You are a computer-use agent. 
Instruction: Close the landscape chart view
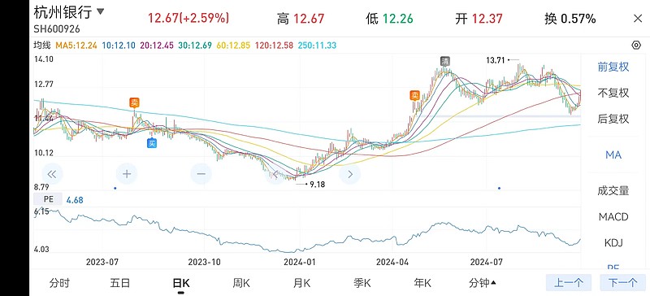(x=638, y=18)
